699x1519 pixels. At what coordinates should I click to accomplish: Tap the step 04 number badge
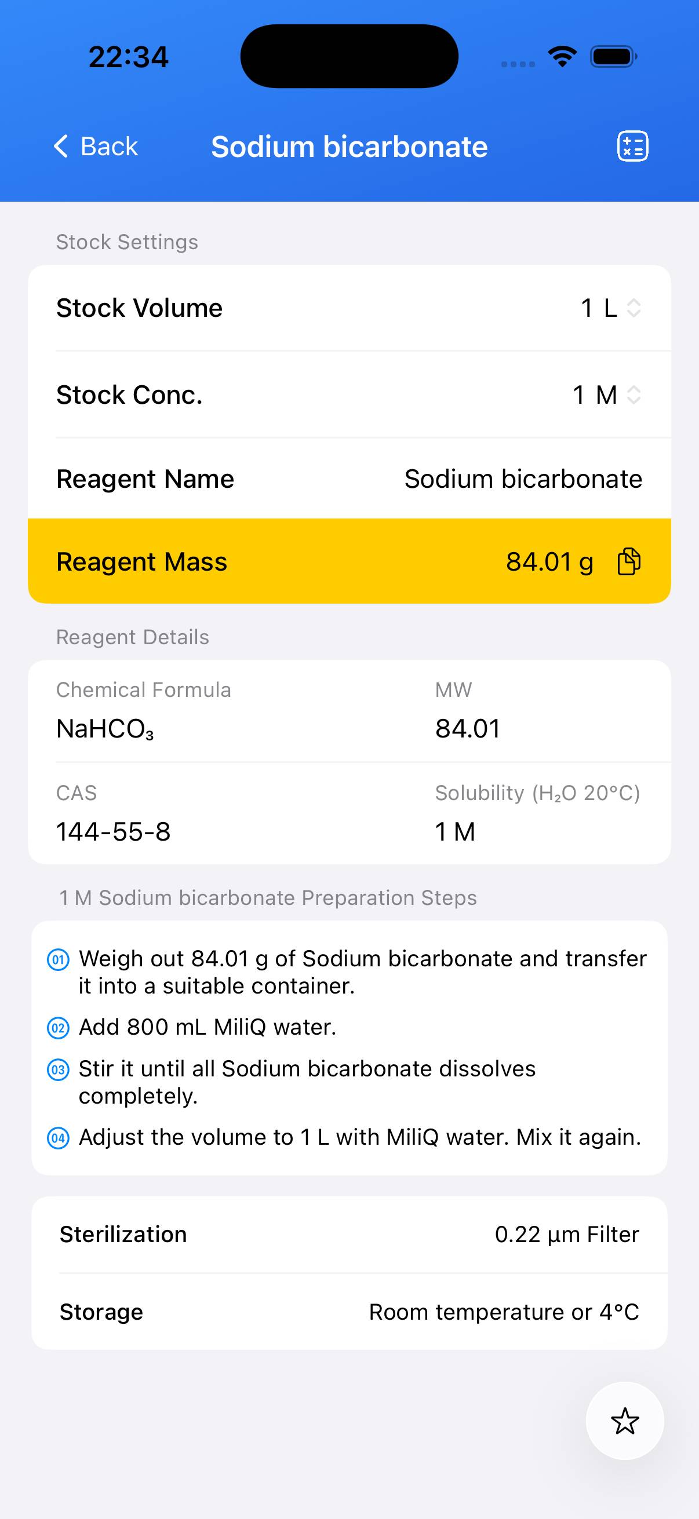pos(59,1137)
